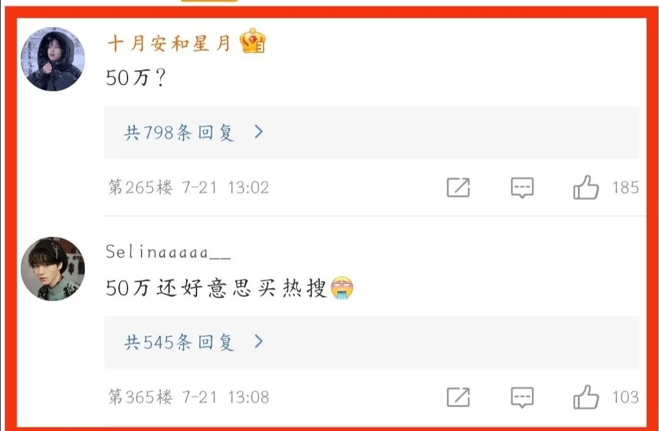Tap the crown badge next to 十月安和星月
The width and height of the screenshot is (659, 431).
point(253,41)
